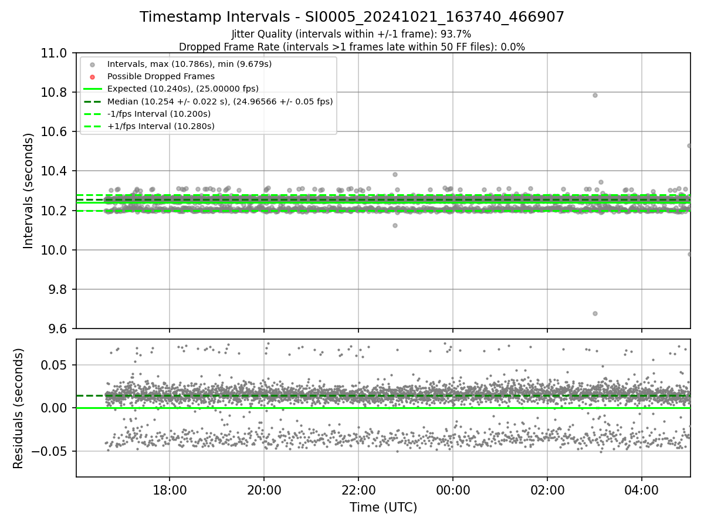Viewport: 704px width, 528px height.
Task: Click legend entry '-1/fps Interval (10.200s)'
Action: click(159, 114)
